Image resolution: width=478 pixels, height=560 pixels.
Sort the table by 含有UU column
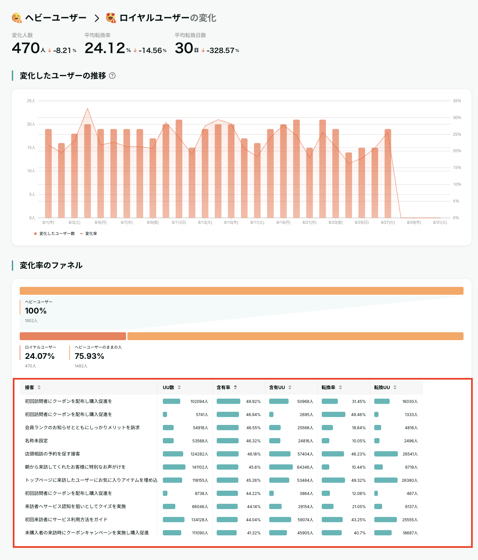click(290, 387)
